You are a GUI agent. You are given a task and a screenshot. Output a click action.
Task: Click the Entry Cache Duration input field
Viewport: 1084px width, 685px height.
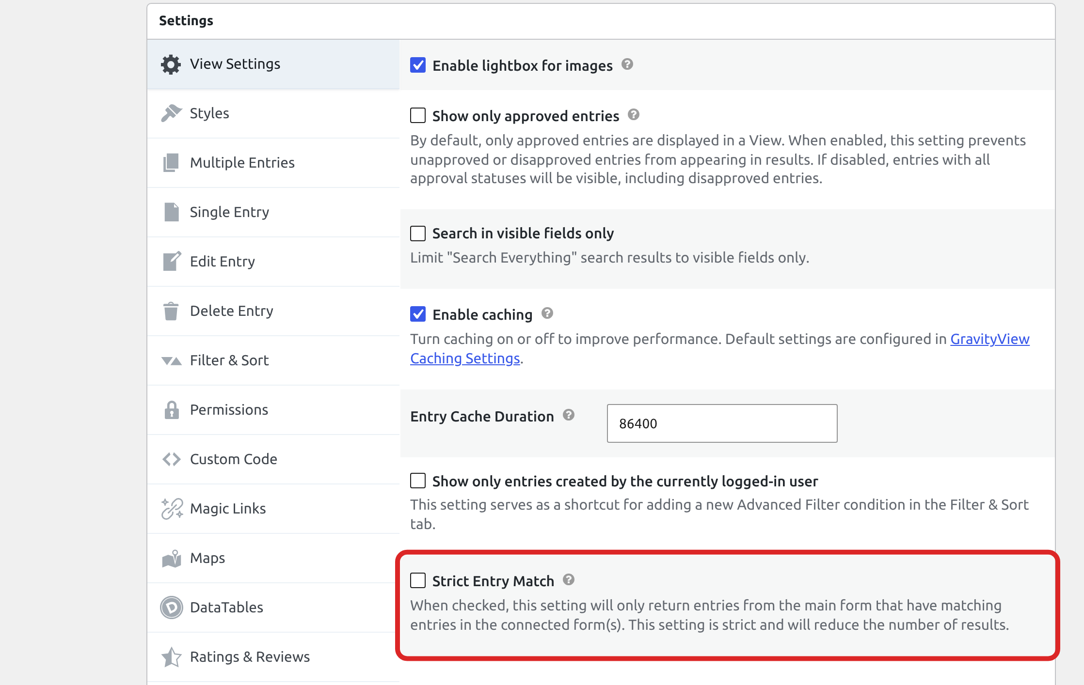722,423
